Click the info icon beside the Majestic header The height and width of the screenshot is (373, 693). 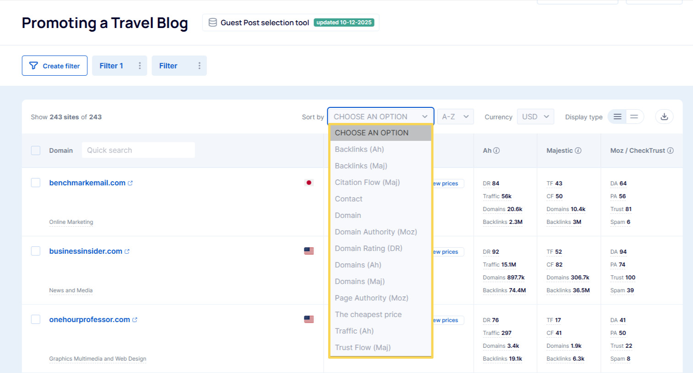tap(579, 150)
